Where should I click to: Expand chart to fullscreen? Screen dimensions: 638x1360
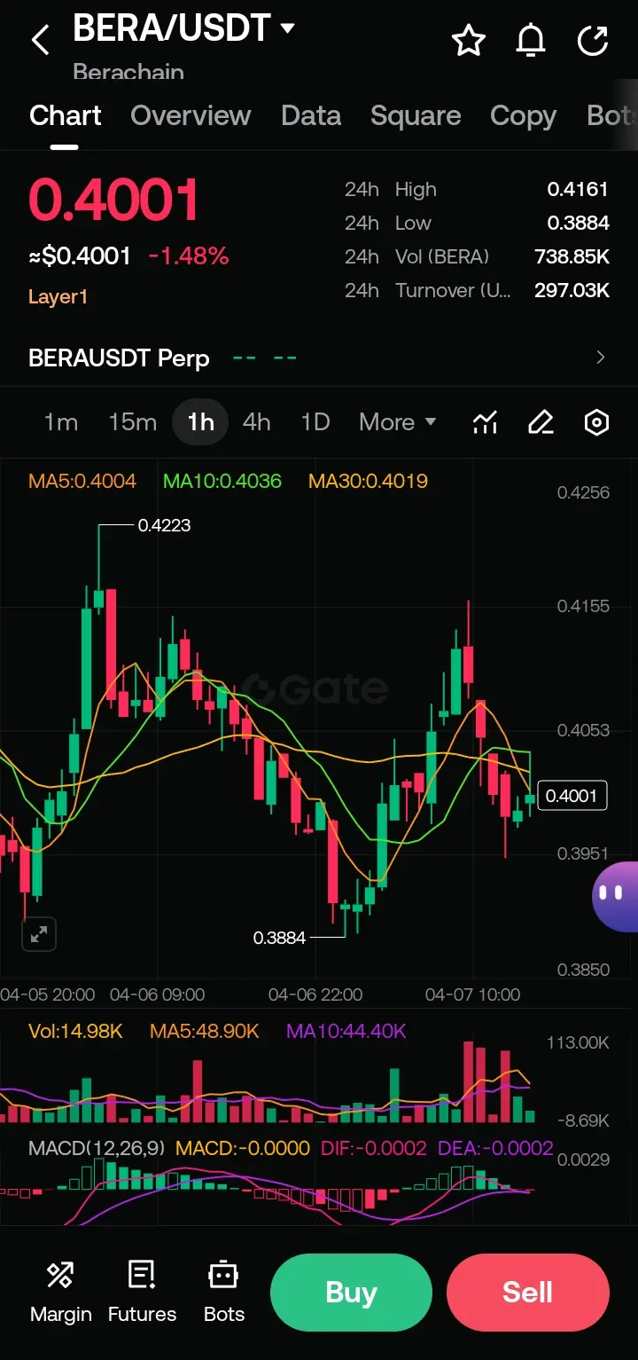pyautogui.click(x=39, y=934)
